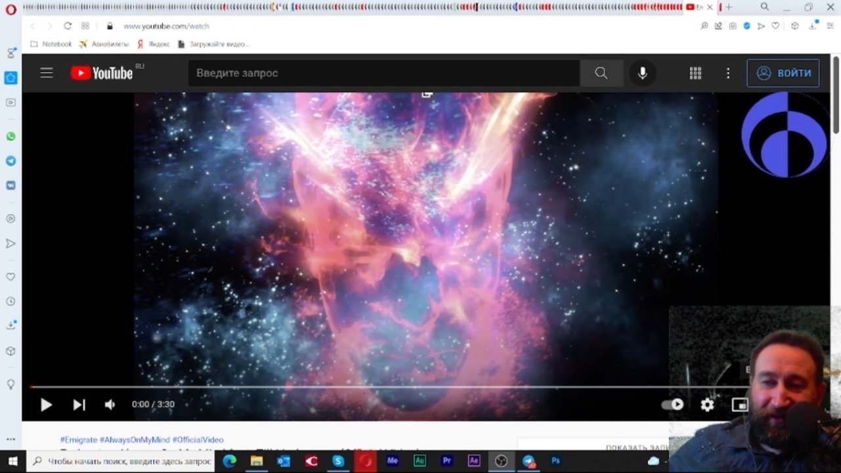The height and width of the screenshot is (473, 841).
Task: Open YouTube settings three-dot menu
Action: pos(728,73)
